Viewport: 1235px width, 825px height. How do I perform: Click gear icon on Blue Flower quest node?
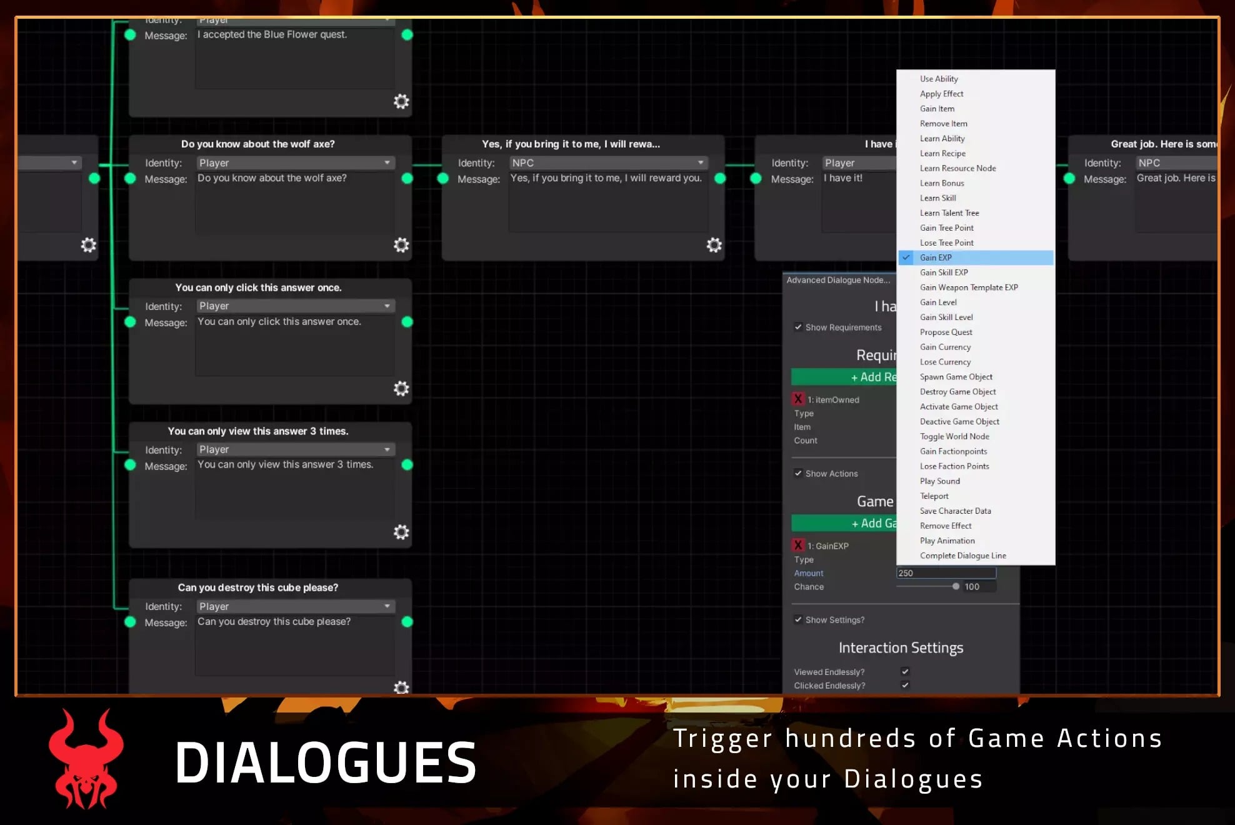pos(401,101)
